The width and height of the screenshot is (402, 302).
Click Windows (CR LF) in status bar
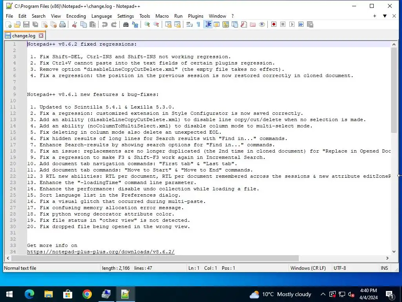[308, 268]
